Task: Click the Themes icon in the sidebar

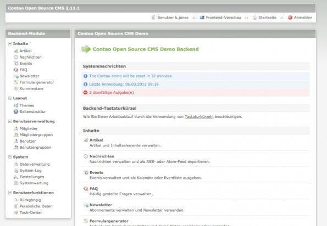Action: point(16,105)
